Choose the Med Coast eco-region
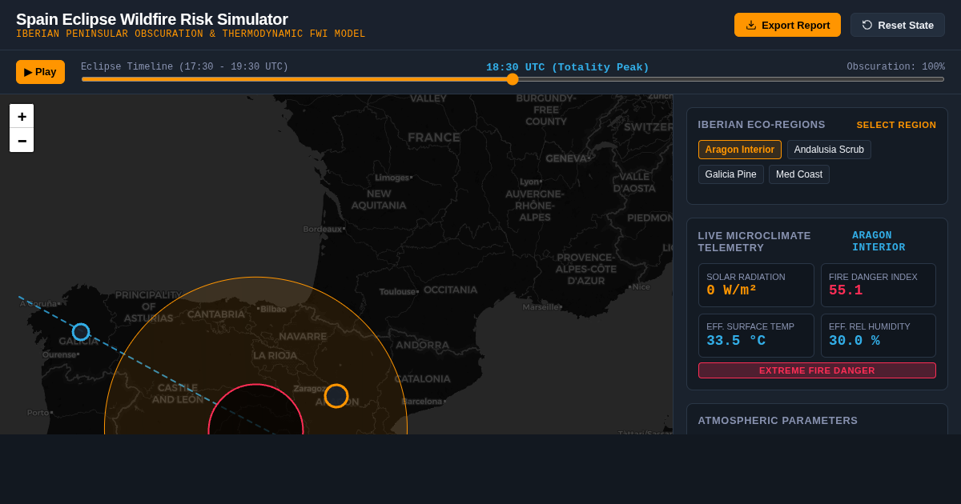 click(798, 174)
